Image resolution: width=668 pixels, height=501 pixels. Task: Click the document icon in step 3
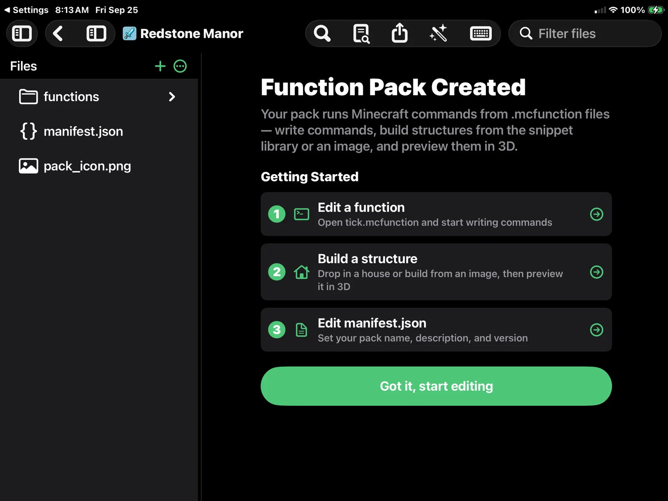click(x=301, y=330)
